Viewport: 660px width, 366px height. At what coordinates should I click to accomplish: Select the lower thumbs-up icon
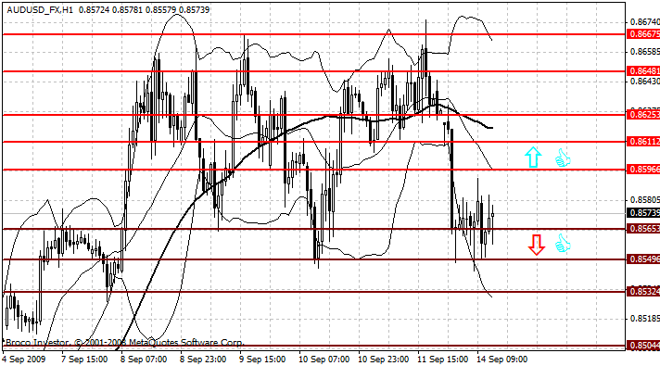click(563, 243)
